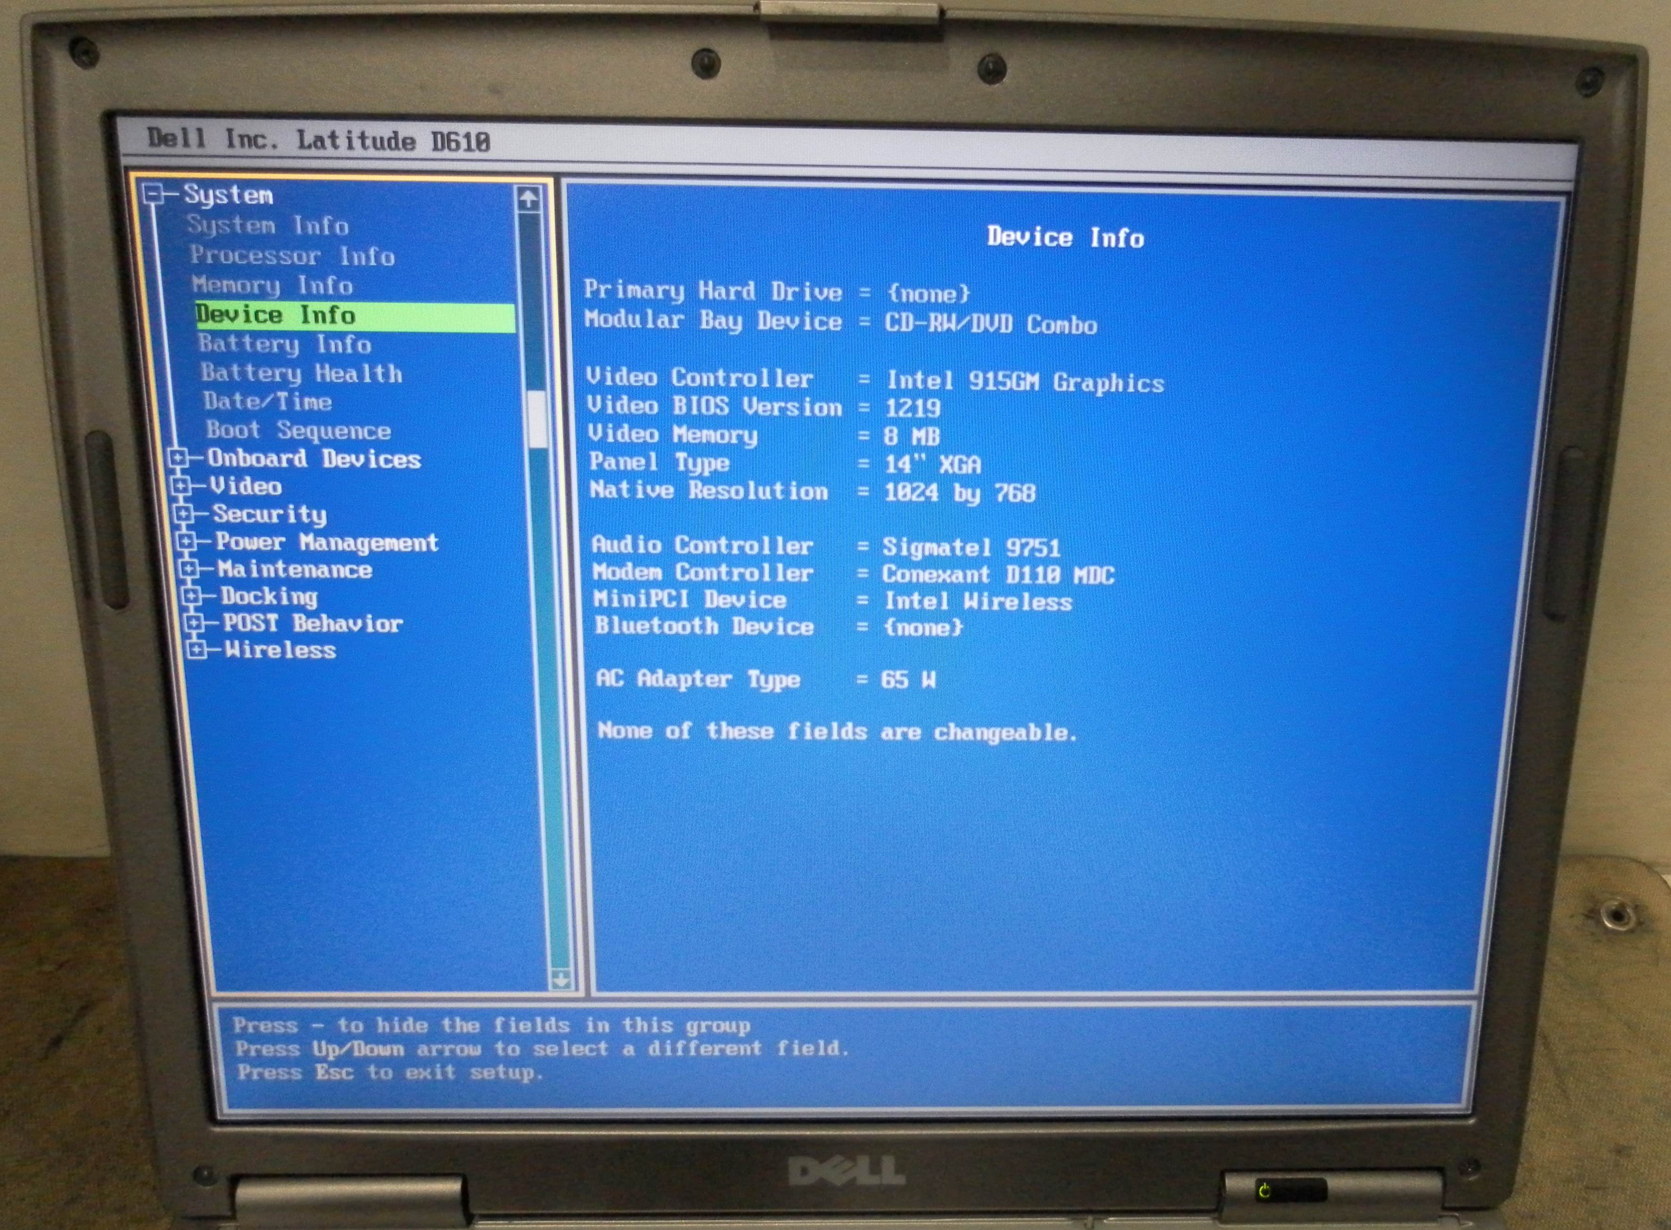
Task: Click the Device Info heading
Action: pos(1065,237)
